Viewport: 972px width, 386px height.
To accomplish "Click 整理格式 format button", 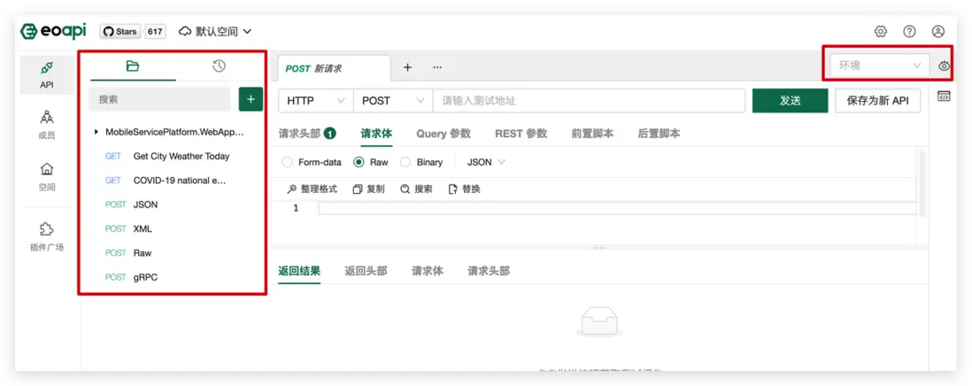I will pyautogui.click(x=312, y=189).
